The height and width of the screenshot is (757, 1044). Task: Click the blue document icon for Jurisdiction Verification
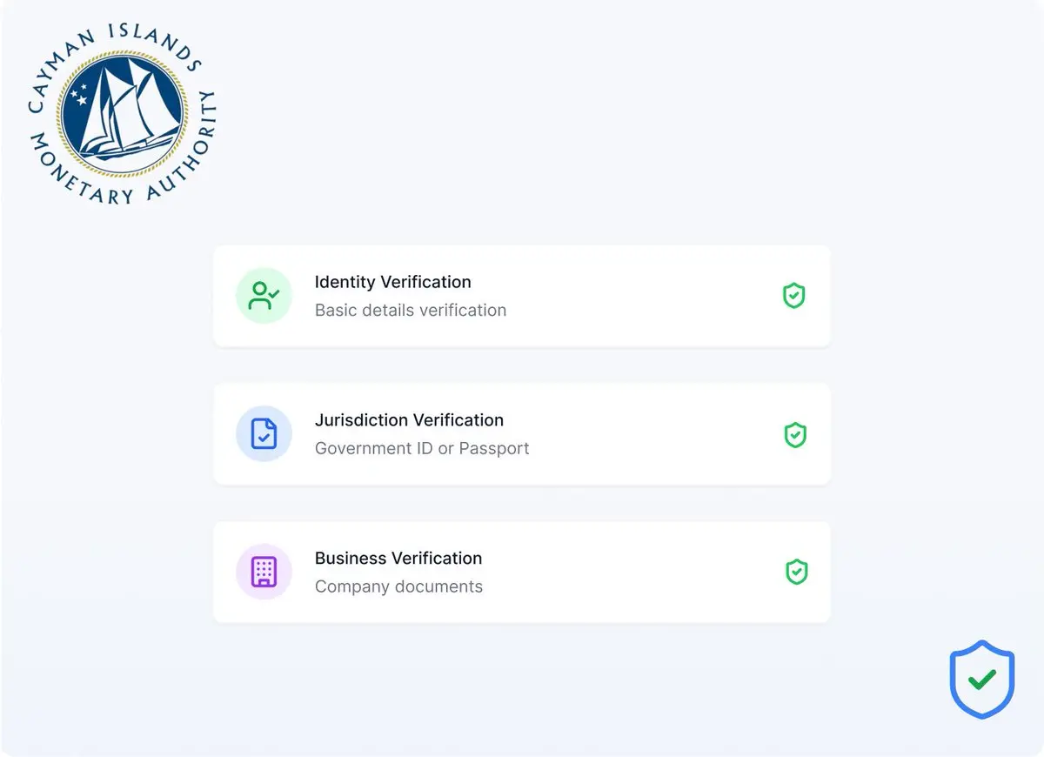264,433
